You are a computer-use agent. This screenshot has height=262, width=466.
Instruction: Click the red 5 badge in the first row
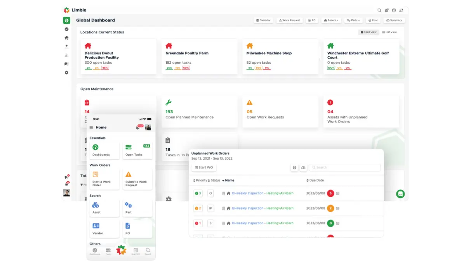tap(330, 193)
